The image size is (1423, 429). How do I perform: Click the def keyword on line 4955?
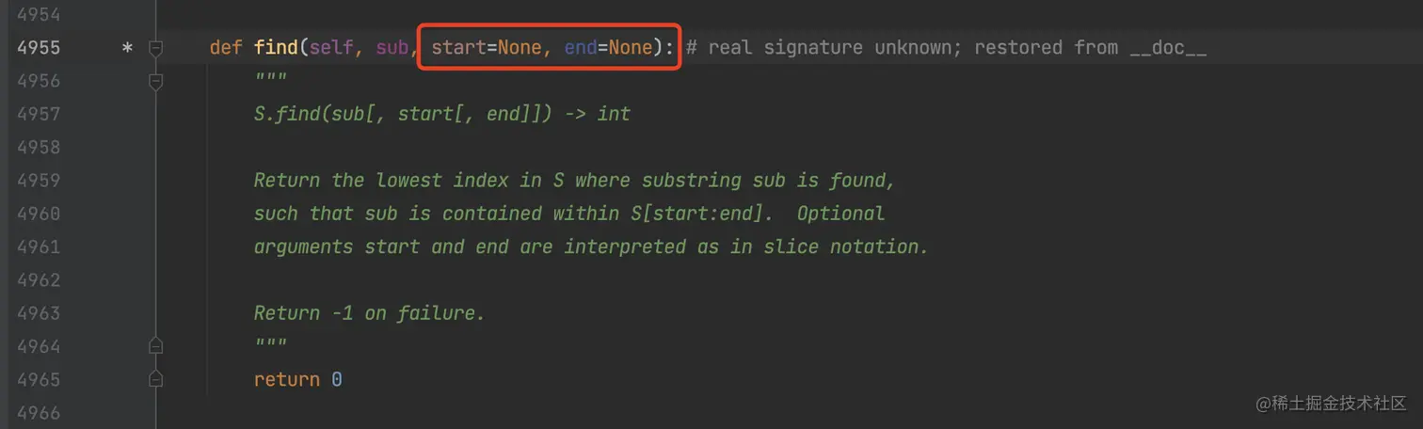(226, 48)
